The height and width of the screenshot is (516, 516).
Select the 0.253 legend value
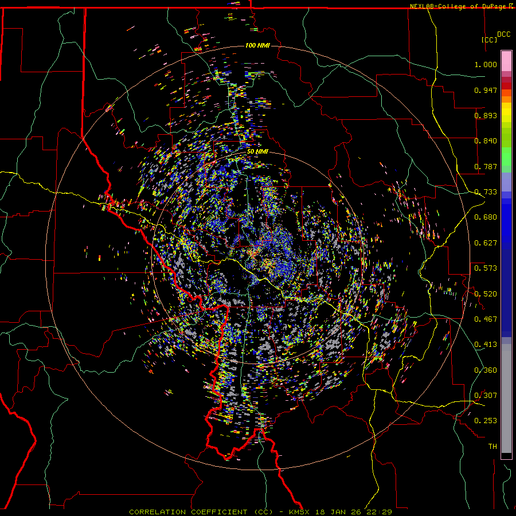pos(486,421)
